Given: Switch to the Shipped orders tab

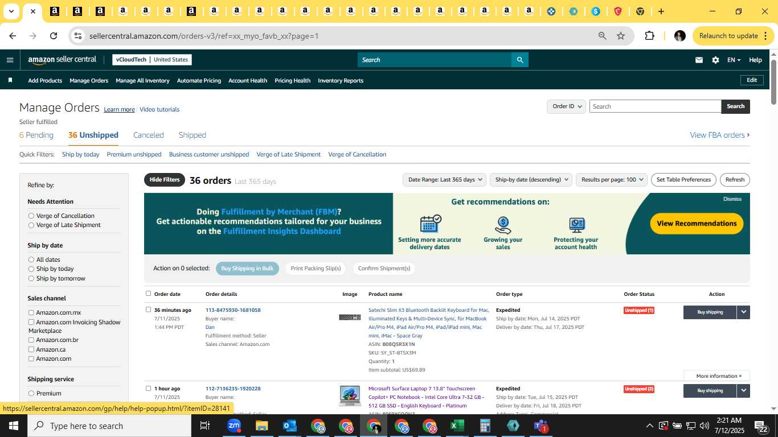Looking at the screenshot, I should 193,135.
